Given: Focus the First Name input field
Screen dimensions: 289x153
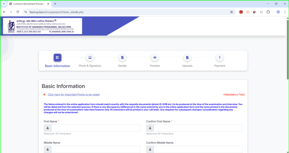Looking at the screenshot, I should pyautogui.click(x=96, y=128).
